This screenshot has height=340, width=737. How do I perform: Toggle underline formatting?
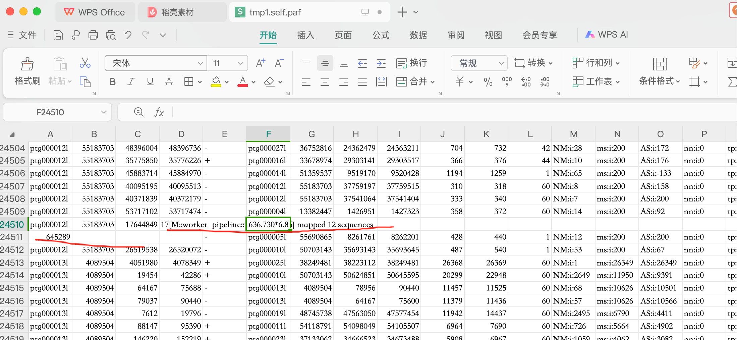(150, 82)
